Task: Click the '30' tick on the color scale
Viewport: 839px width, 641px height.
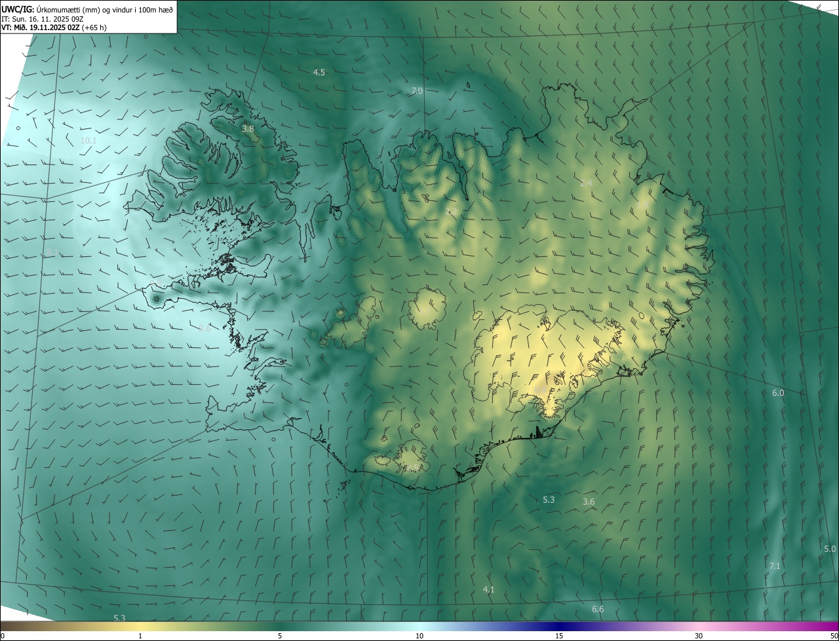Action: click(699, 636)
